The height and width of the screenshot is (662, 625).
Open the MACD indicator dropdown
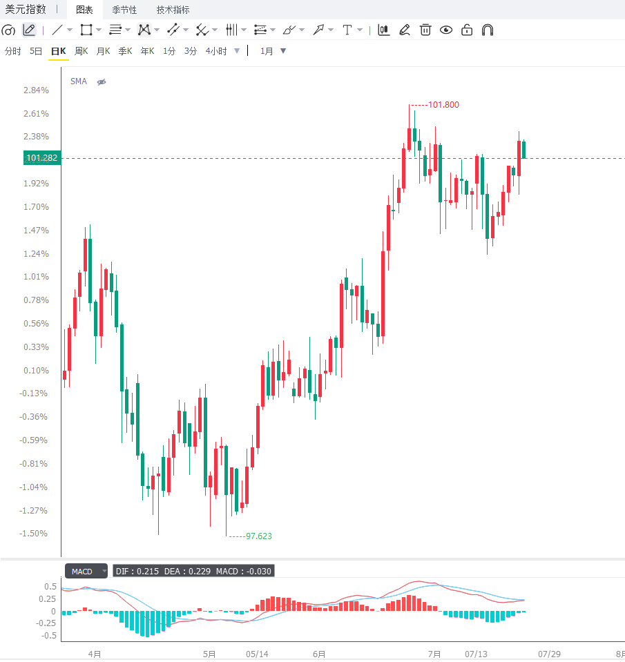(x=86, y=572)
